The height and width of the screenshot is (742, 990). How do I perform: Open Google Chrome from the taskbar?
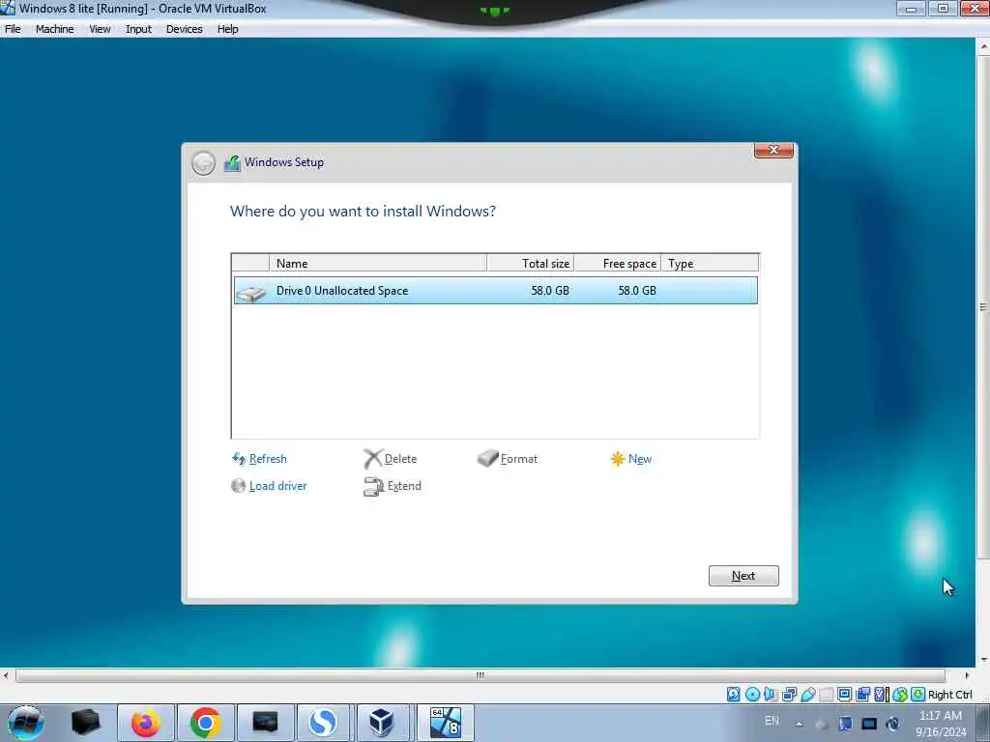tap(205, 723)
